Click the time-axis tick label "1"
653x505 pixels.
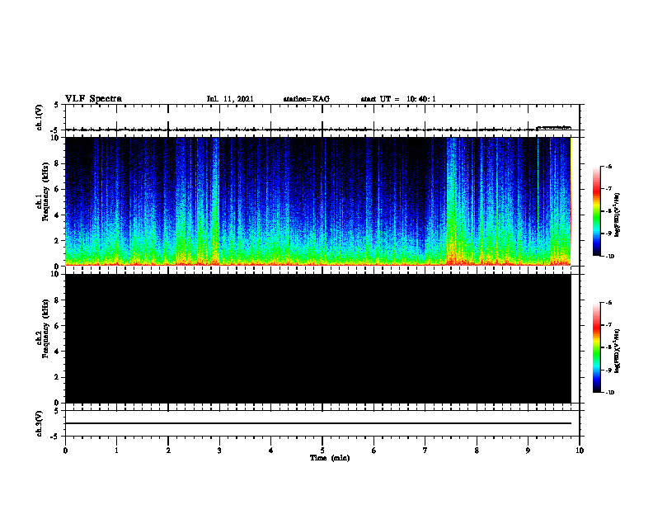pos(116,451)
